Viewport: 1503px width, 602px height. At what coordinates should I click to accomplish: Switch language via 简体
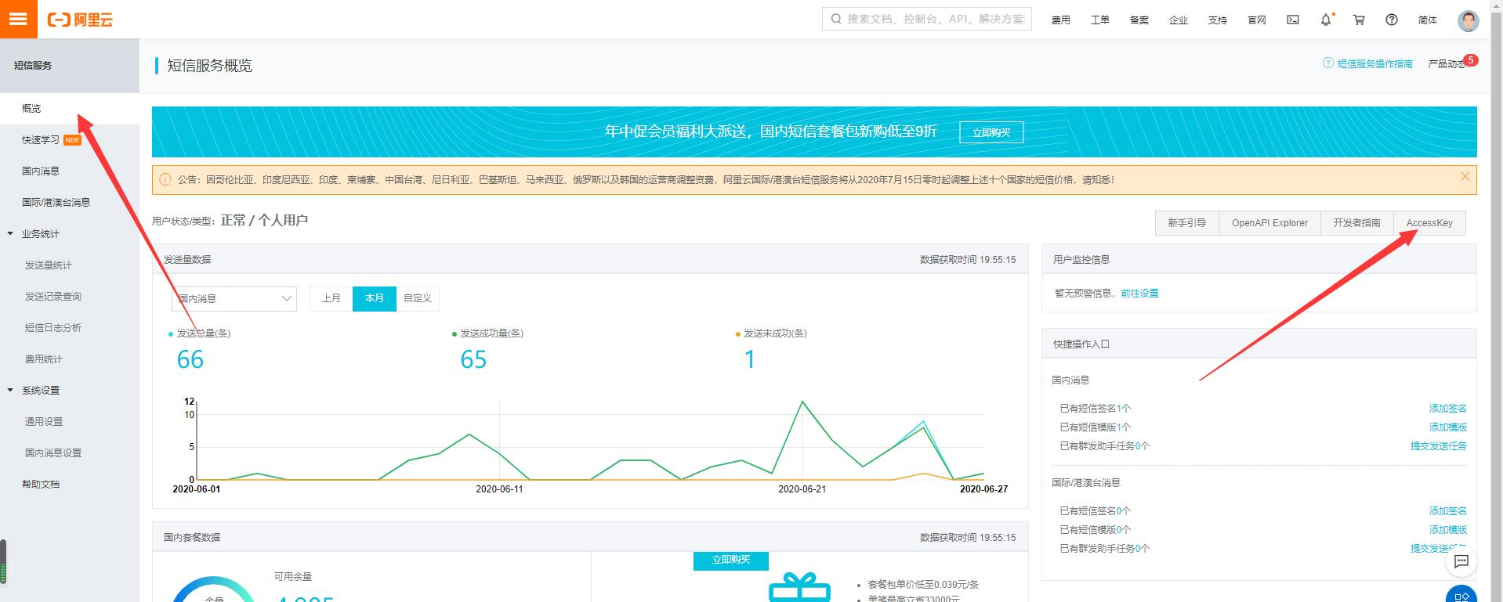coord(1428,20)
